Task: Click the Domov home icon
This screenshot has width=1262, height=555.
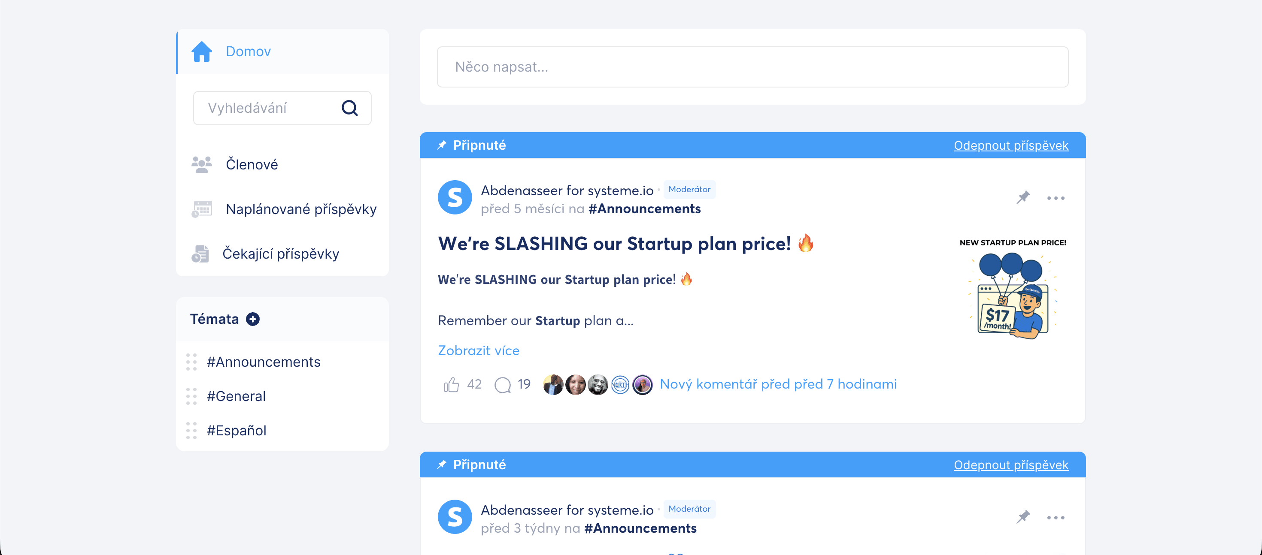Action: point(201,51)
